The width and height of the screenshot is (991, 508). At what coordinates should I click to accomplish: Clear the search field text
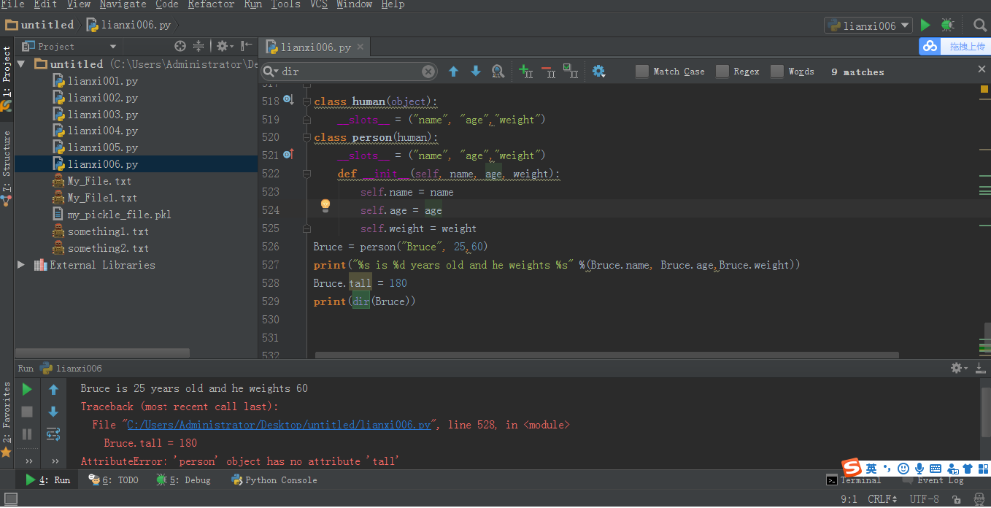coord(428,72)
